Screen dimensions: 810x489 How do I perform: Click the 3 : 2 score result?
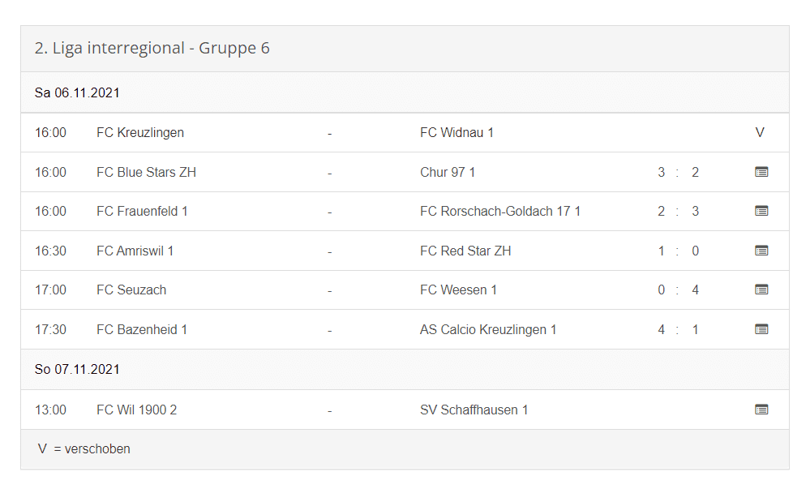click(x=678, y=172)
